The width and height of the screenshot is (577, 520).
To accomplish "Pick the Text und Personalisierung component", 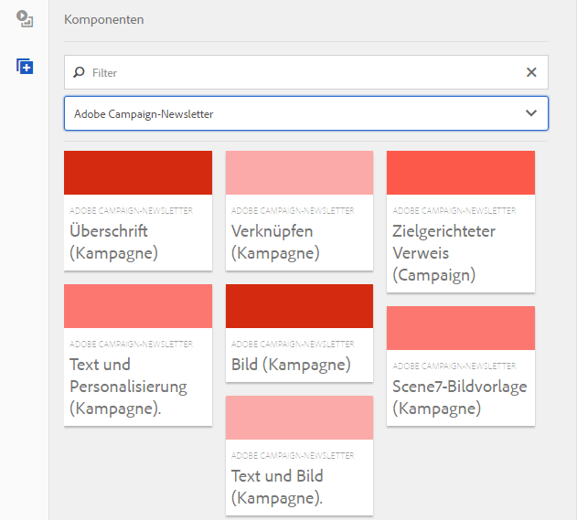I will click(x=137, y=386).
